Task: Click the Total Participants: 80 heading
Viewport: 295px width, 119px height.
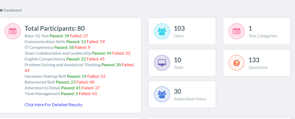Action: [x=55, y=29]
